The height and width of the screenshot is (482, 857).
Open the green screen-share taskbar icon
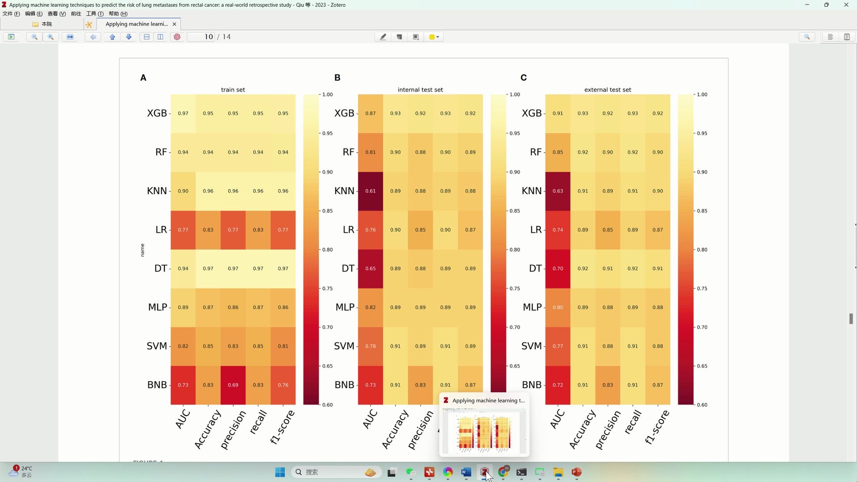point(540,472)
